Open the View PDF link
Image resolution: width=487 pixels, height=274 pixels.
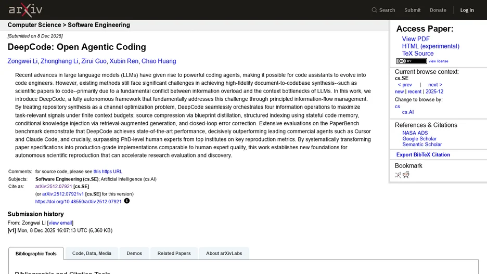click(416, 39)
